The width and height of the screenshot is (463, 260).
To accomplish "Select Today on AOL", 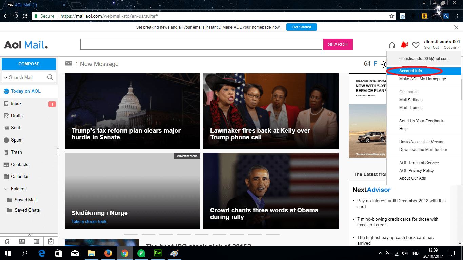I will 25,91.
